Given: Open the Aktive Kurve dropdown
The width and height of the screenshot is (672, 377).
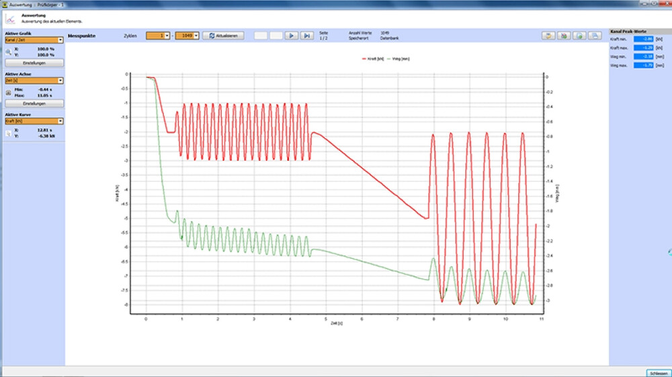Looking at the screenshot, I should click(x=60, y=121).
